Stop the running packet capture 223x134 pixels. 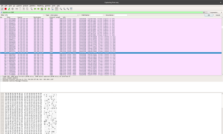click(5, 9)
